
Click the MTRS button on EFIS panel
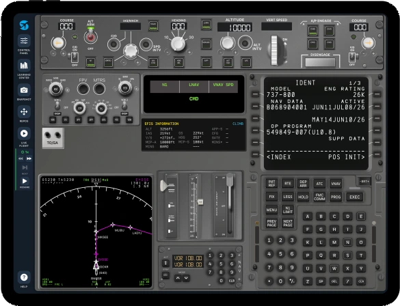[99, 89]
